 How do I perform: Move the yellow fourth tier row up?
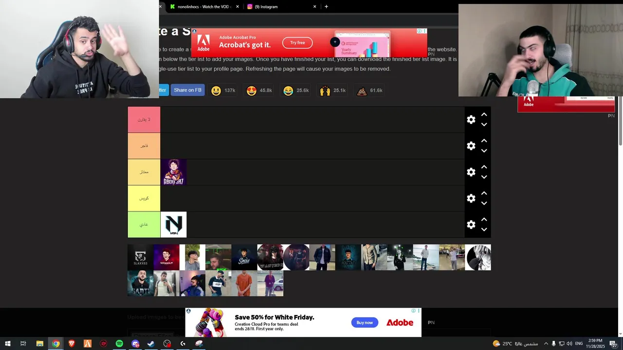[484, 193]
